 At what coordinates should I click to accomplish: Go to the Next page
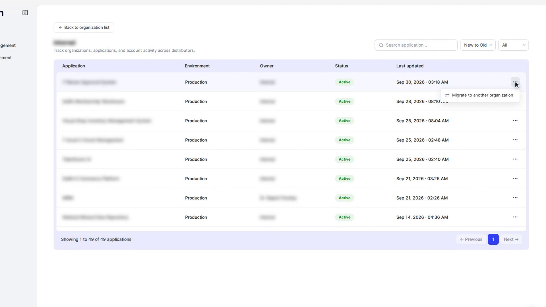[511, 239]
